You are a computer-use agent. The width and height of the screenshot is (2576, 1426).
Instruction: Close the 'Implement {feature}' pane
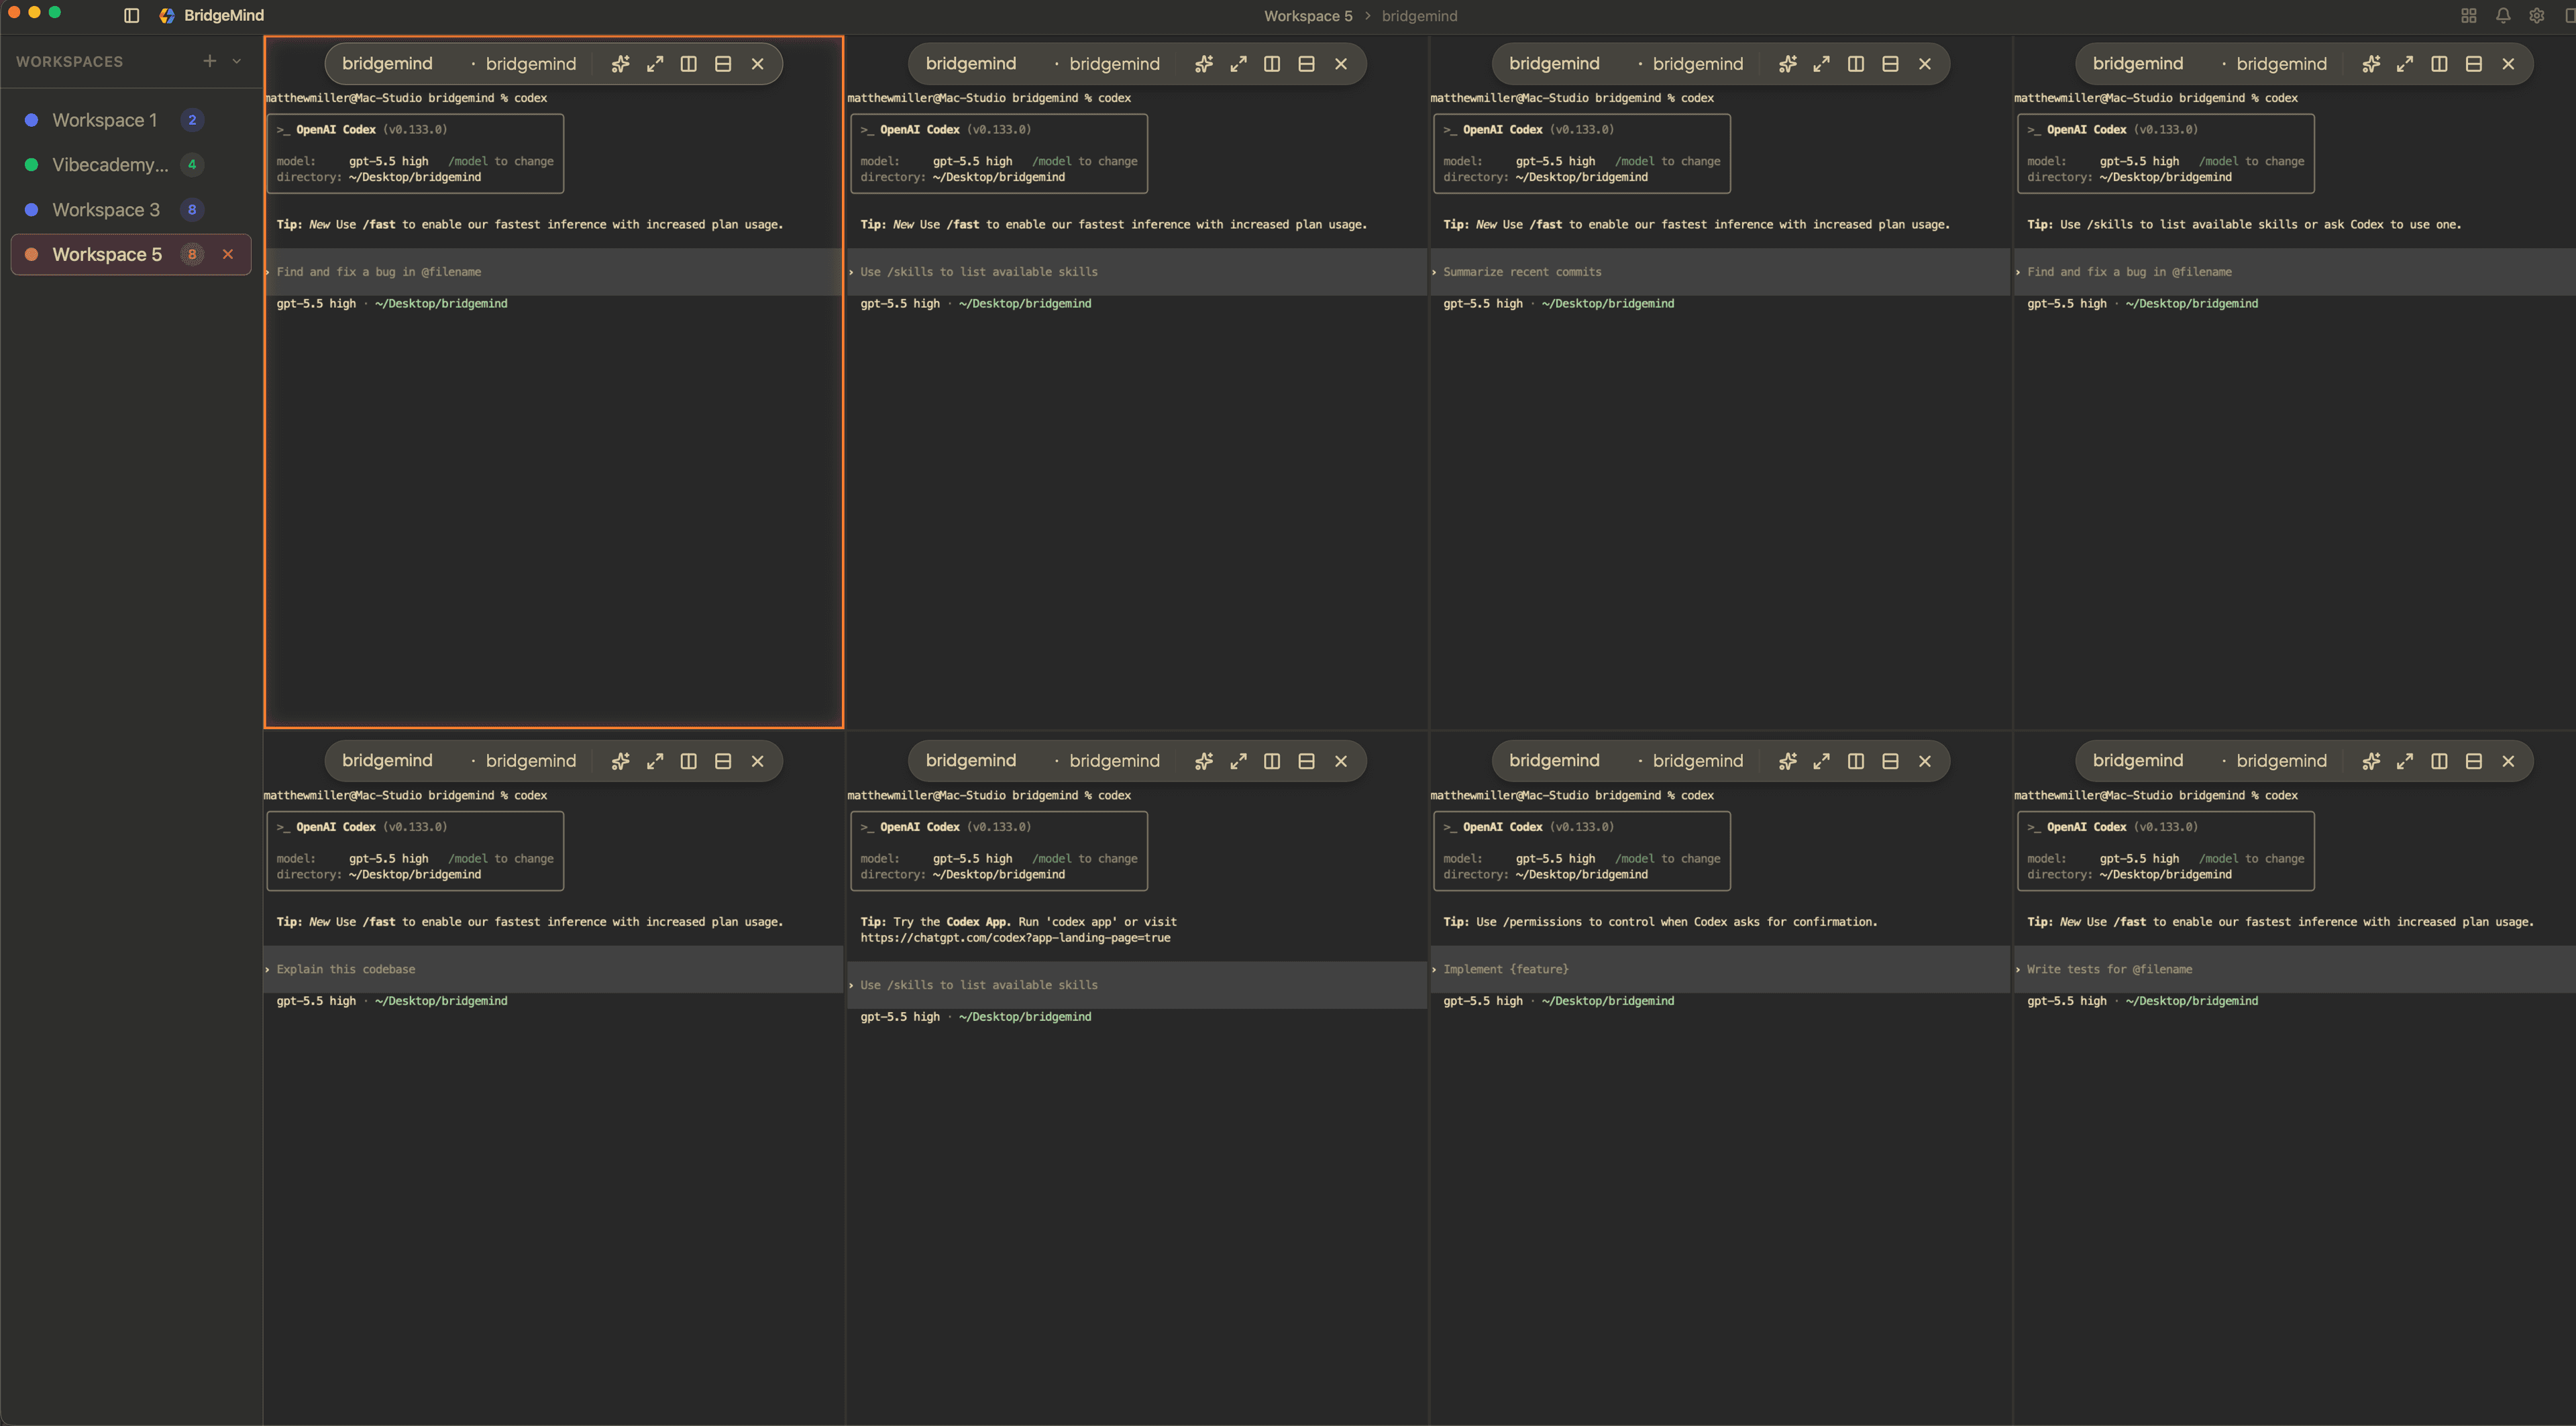[x=1925, y=761]
